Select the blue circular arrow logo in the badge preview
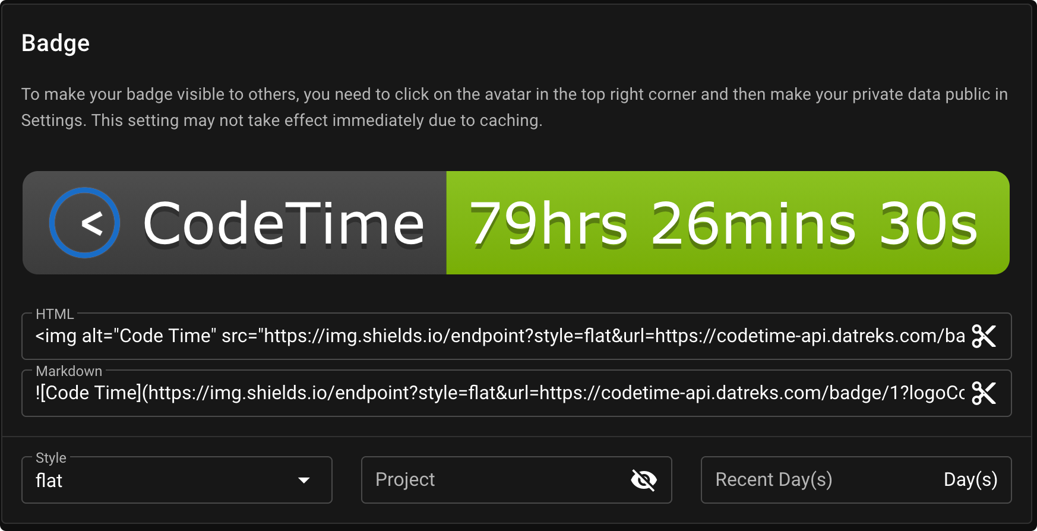 (84, 222)
